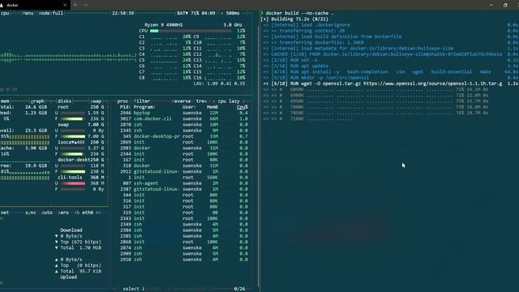Select process row with Pid 318 docker
The width and height of the screenshot is (519, 292).
[x=184, y=165]
